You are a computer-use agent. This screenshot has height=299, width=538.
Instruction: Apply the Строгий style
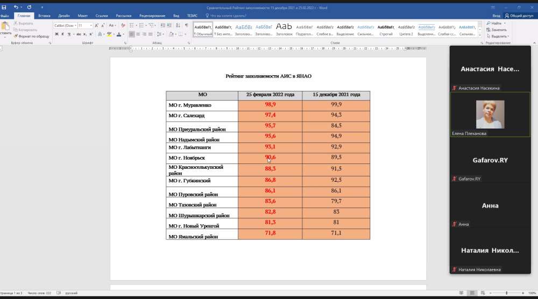(x=386, y=30)
